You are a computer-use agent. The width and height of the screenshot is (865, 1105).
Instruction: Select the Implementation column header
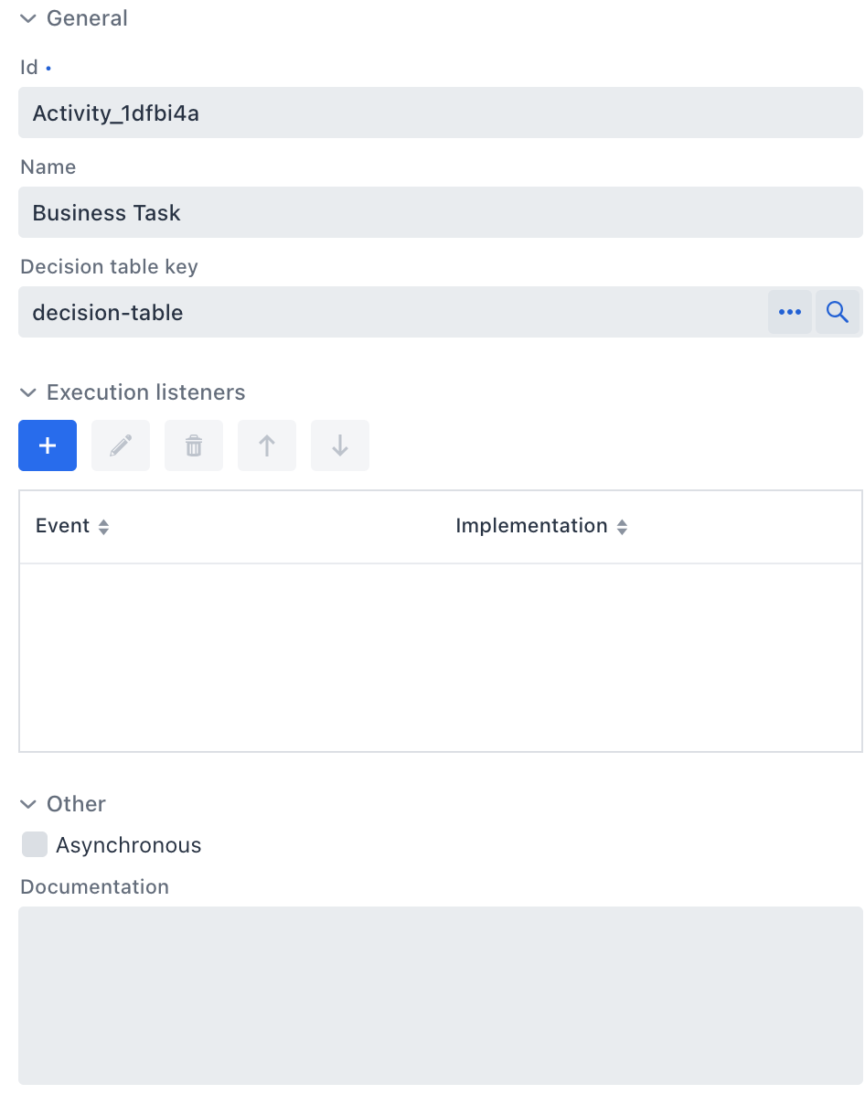click(530, 526)
